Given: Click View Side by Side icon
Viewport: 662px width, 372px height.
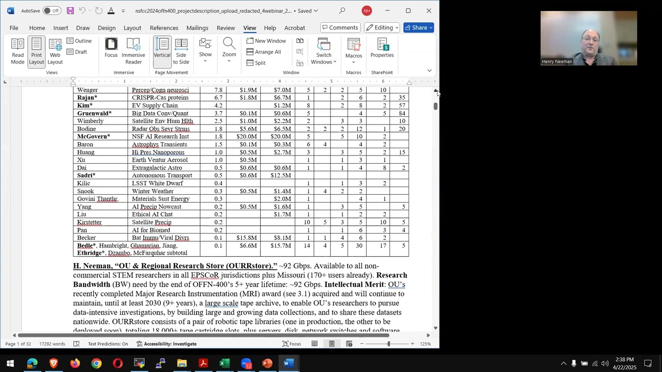Looking at the screenshot, I should (300, 41).
